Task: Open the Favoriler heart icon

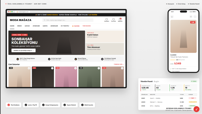Action: [x=113, y=19]
